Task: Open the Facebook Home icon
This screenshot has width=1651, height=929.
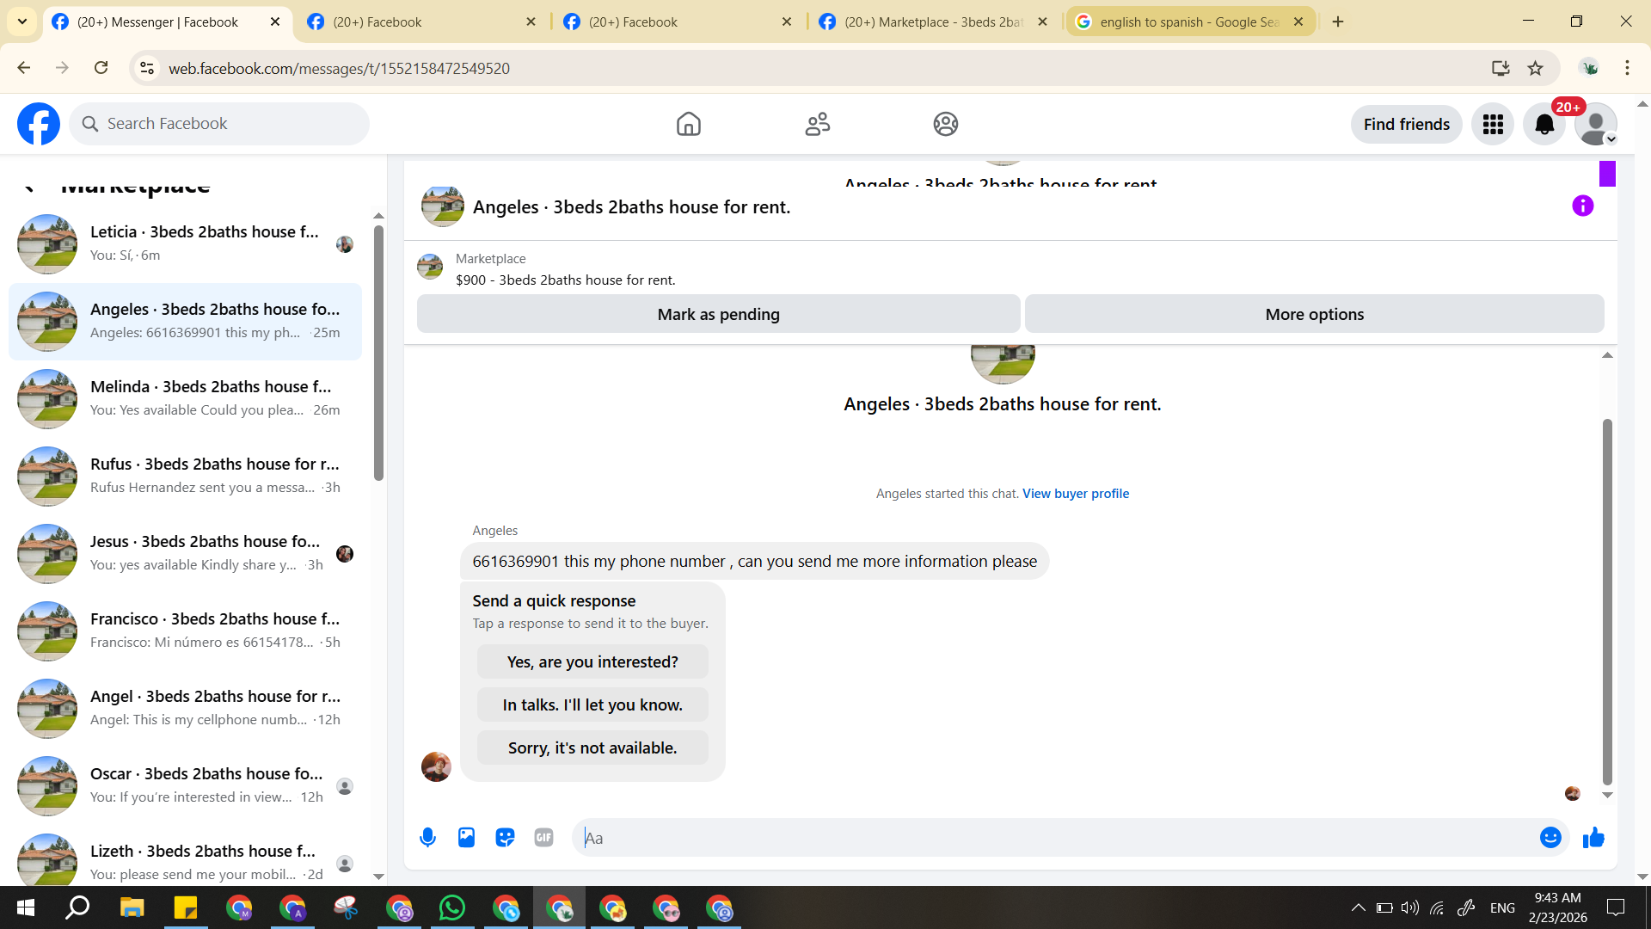Action: [x=688, y=124]
